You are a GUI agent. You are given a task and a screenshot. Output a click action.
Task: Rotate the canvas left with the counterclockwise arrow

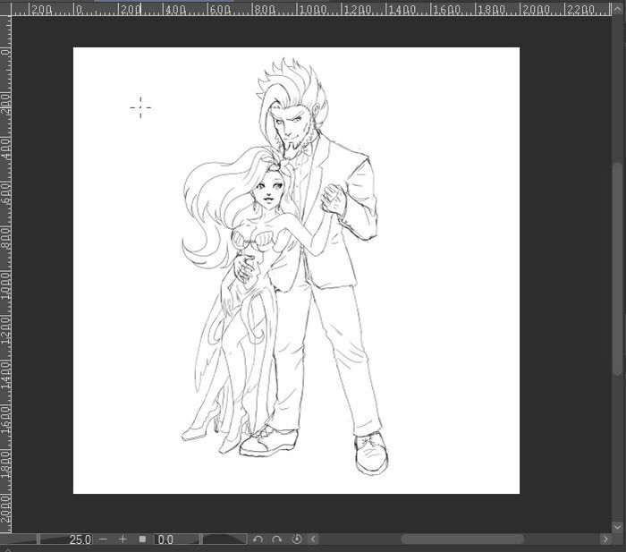pos(258,539)
